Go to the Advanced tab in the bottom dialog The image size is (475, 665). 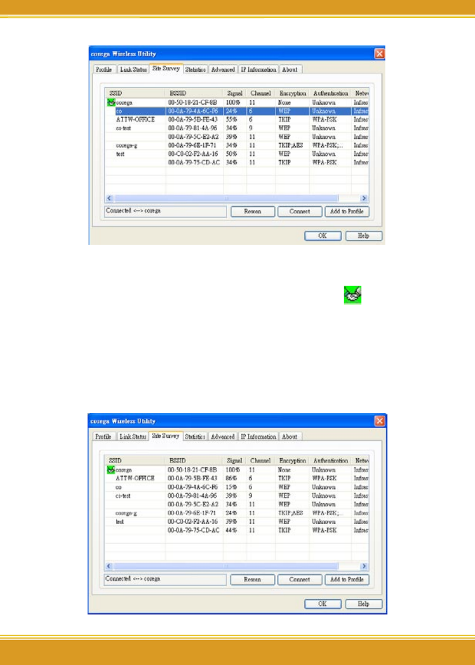tap(223, 437)
